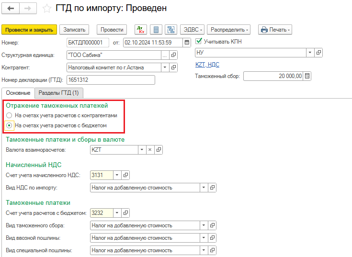The width and height of the screenshot is (352, 257).
Task: Expand Вид ввозной пошлины dropdown
Action: 204,238
